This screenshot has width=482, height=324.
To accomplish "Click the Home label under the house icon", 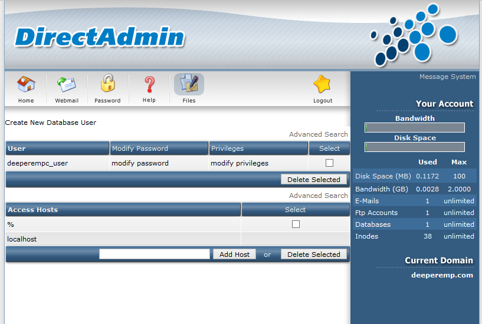I will pos(26,101).
